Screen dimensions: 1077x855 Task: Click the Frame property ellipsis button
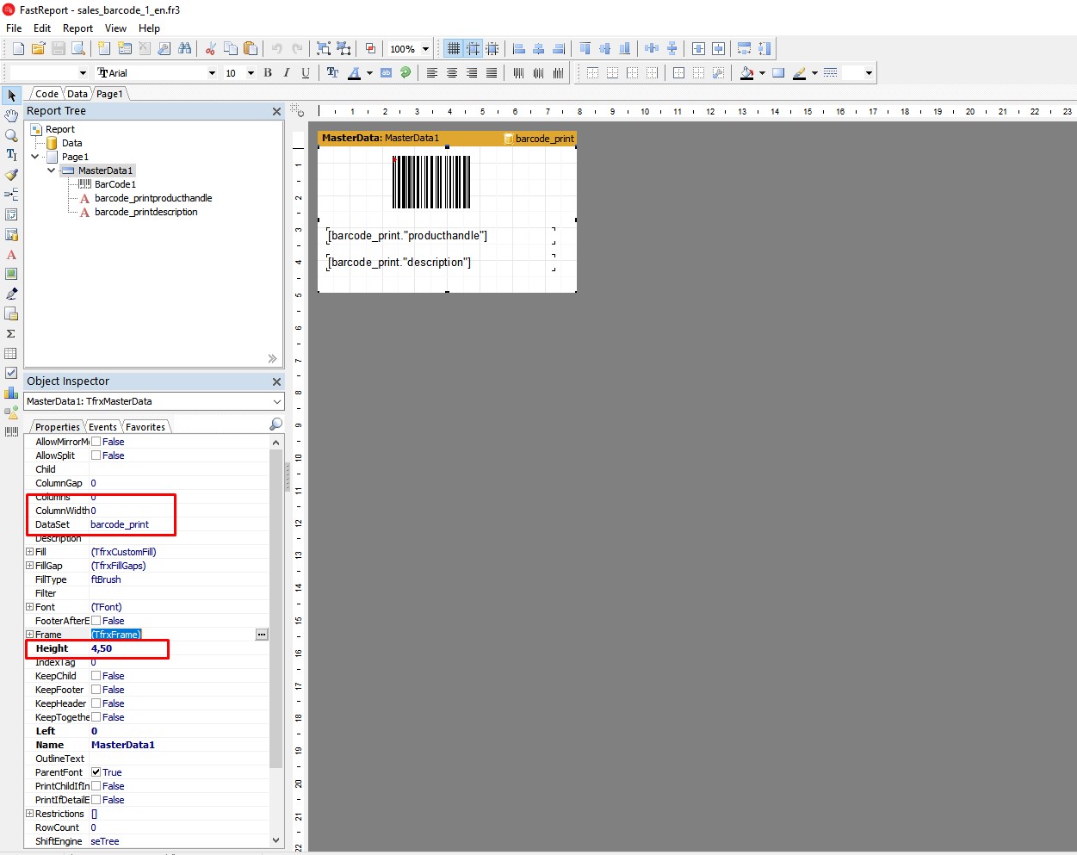[x=262, y=635]
